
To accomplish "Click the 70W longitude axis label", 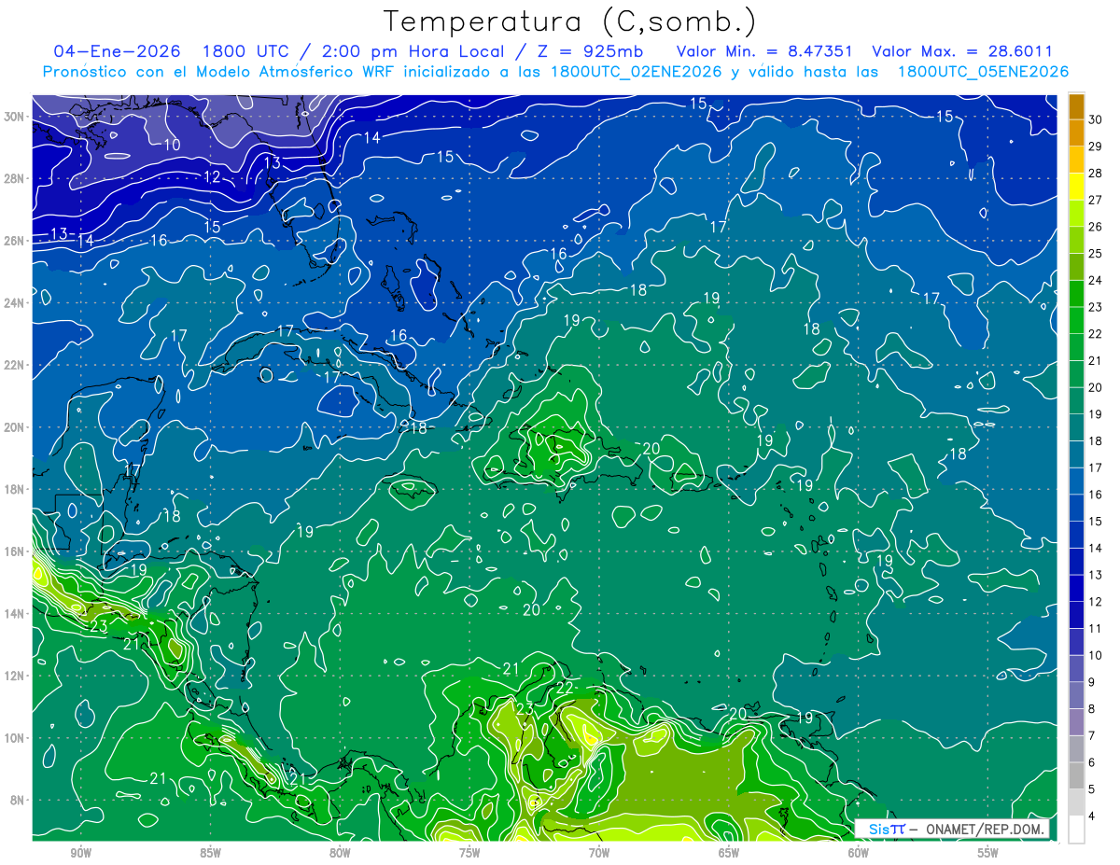I will 599,853.
